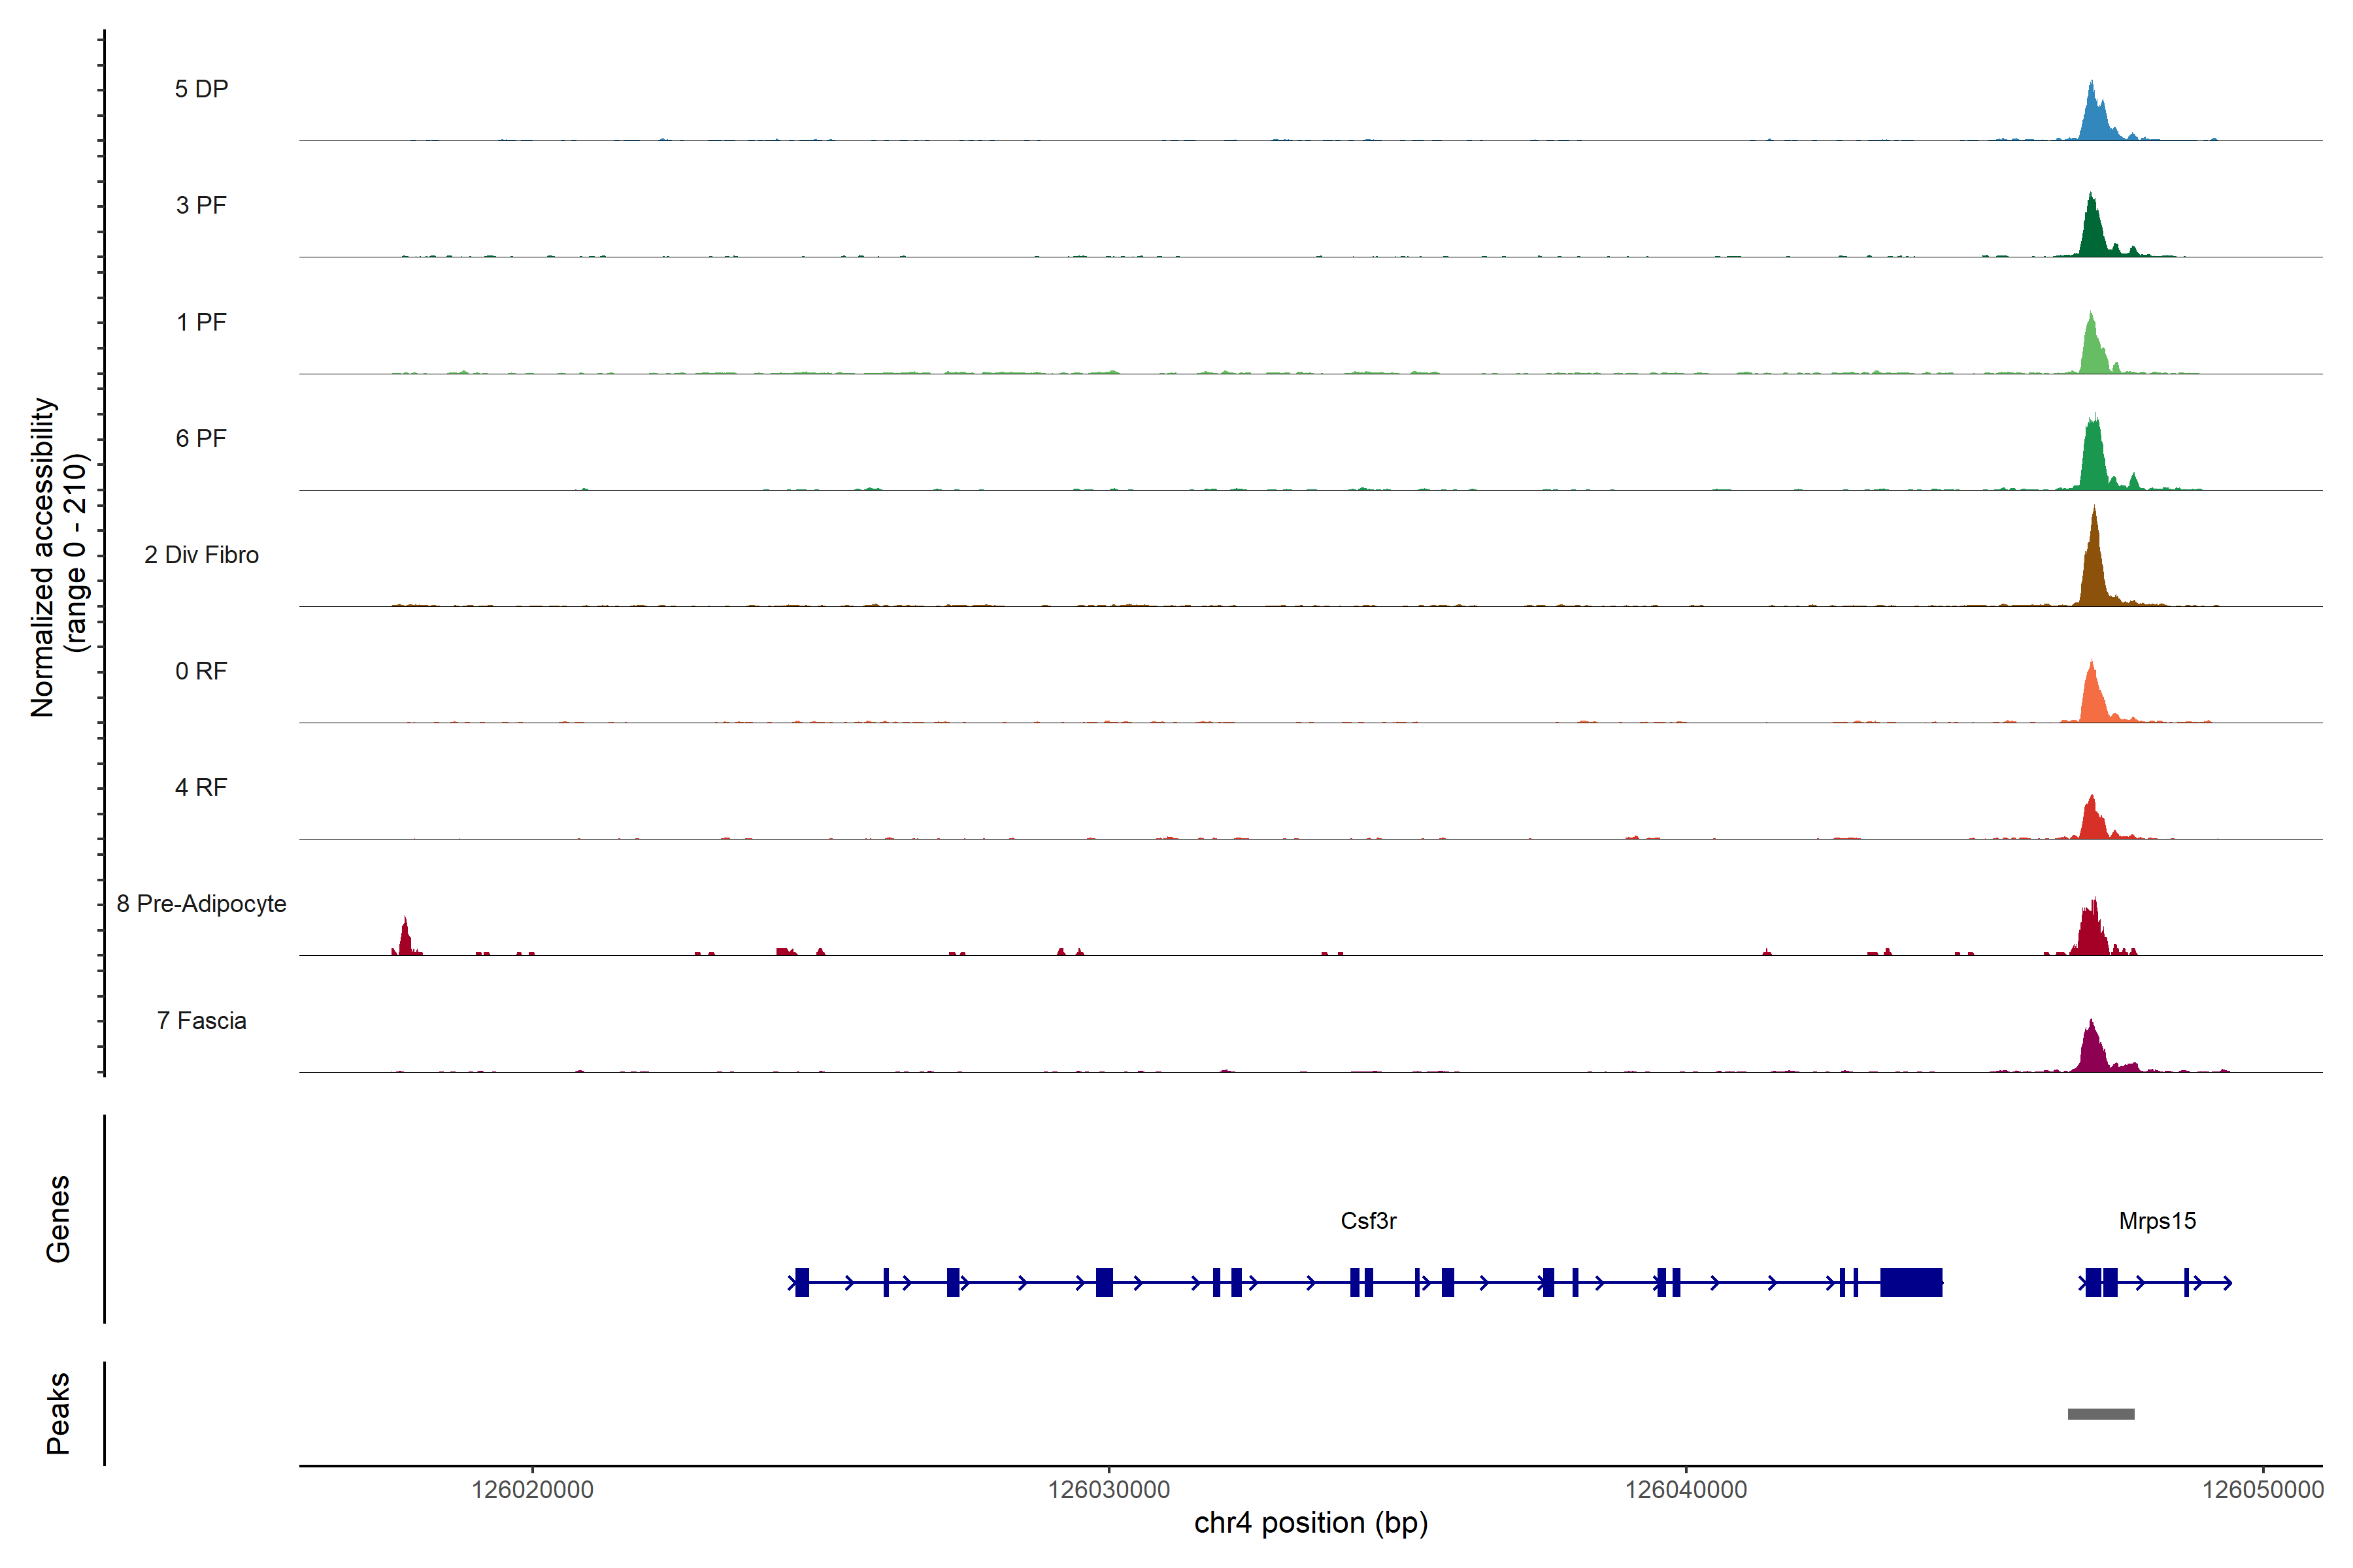Click the large last Csf3r exon block
The width and height of the screenshot is (2353, 1568).
coord(1911,1282)
